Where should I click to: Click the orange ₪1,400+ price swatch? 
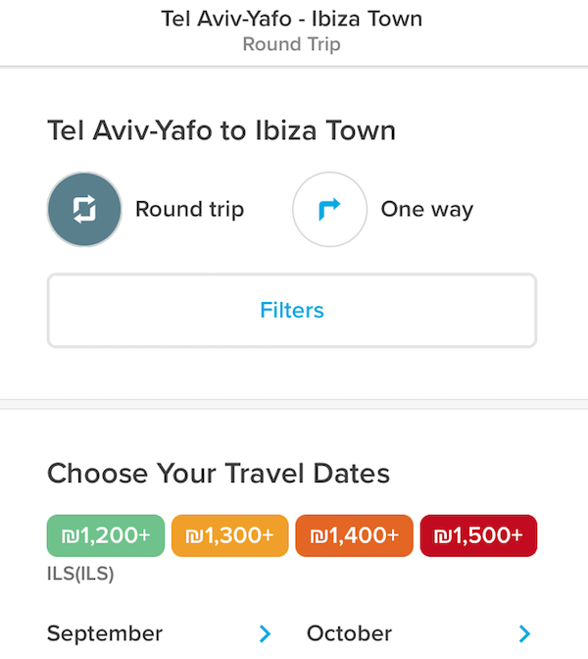coord(354,535)
